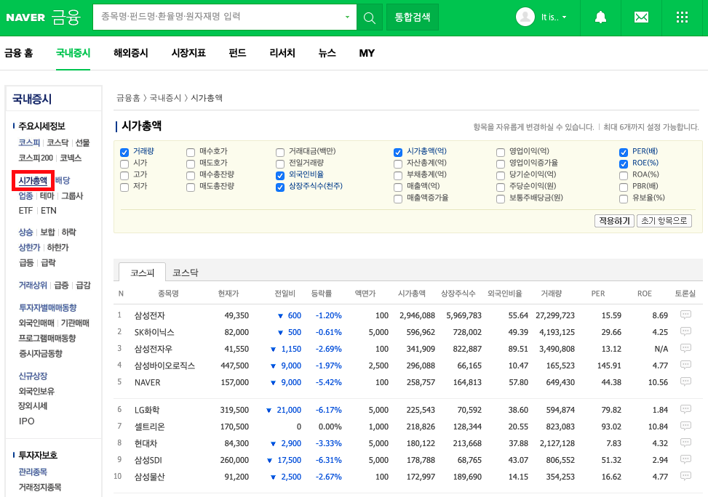The image size is (708, 497).
Task: Check the 유보율(%) checkbox
Action: pos(624,198)
